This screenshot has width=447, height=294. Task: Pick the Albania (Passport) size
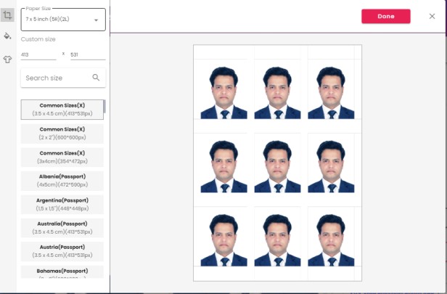point(62,181)
